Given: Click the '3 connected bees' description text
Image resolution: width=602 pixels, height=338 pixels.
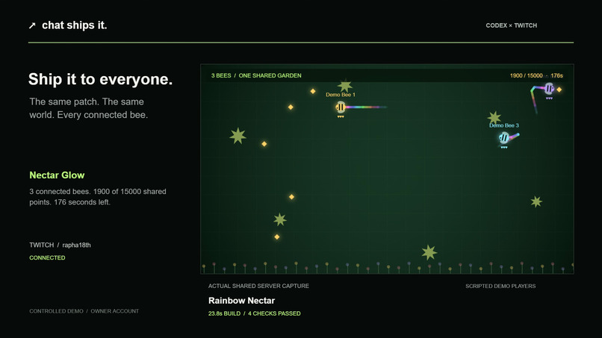Looking at the screenshot, I should pyautogui.click(x=98, y=197).
